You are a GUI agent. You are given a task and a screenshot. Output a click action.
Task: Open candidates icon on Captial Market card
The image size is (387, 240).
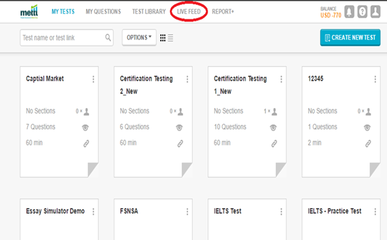(87, 112)
